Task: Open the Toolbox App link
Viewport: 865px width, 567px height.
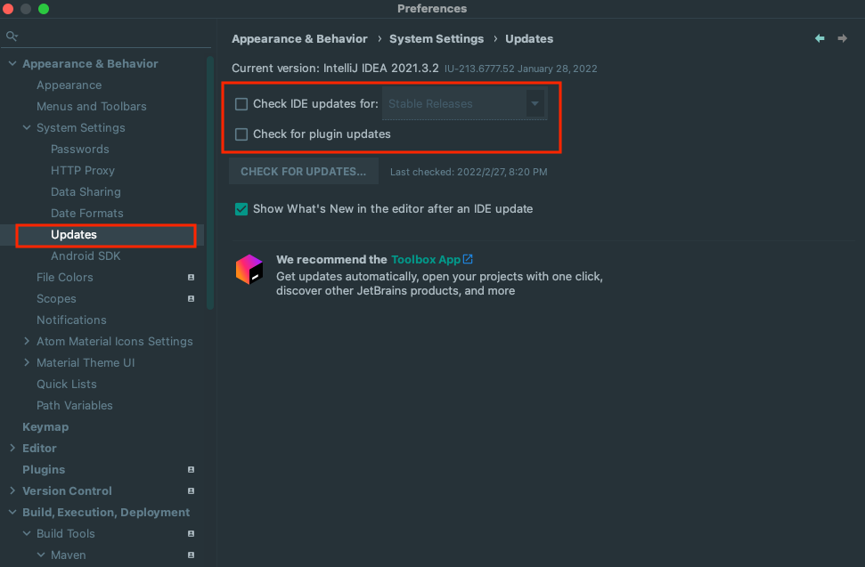Action: click(425, 260)
